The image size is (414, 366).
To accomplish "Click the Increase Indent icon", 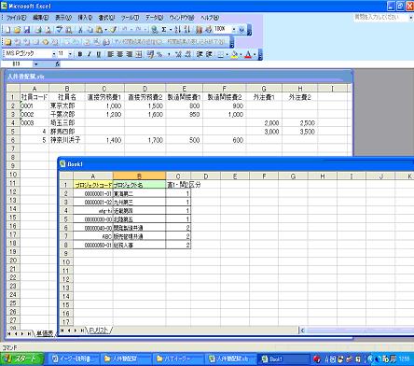I will (x=209, y=54).
